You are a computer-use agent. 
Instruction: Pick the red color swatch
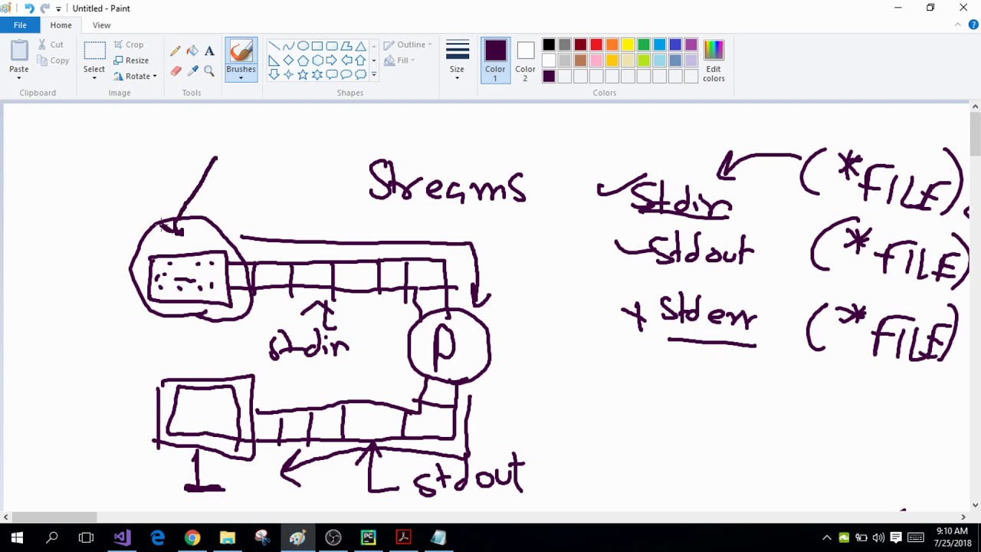(596, 44)
